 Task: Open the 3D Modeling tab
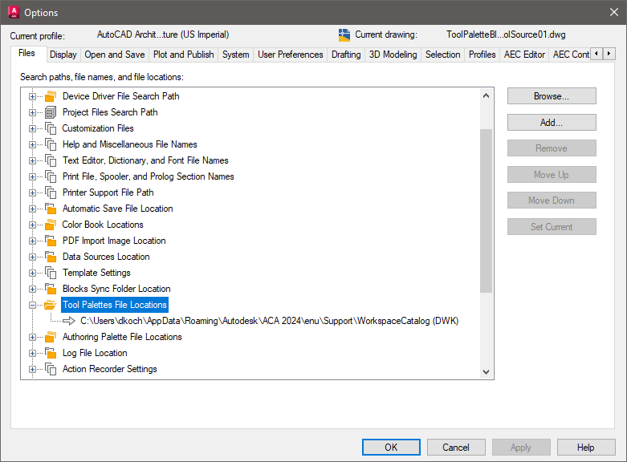393,55
